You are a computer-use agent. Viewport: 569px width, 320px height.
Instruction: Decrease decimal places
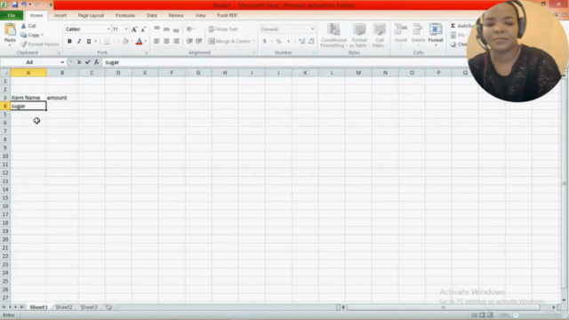311,41
